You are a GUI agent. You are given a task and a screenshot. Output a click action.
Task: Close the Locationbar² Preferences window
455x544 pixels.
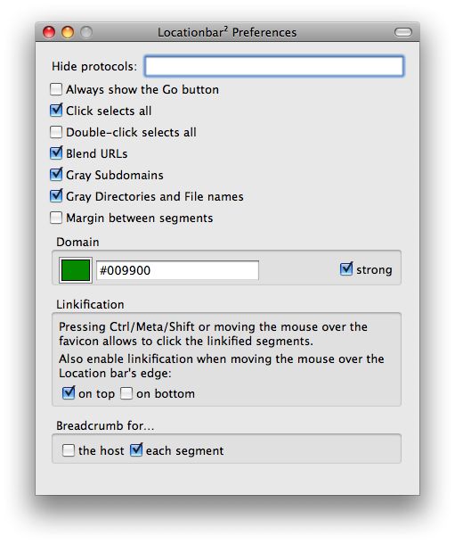[x=49, y=32]
